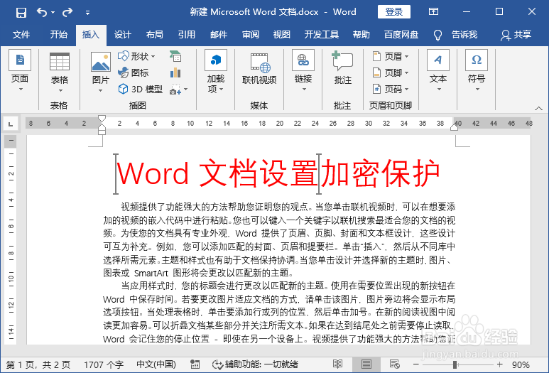Viewport: 549px width, 373px height.
Task: Switch to the 开发工具 tab
Action: [x=322, y=35]
